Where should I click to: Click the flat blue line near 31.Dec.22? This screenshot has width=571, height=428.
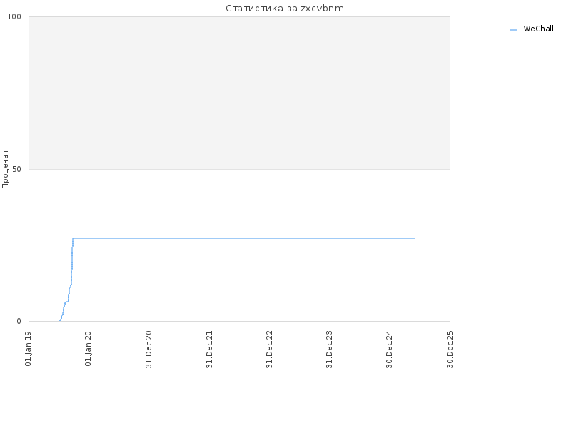270,238
